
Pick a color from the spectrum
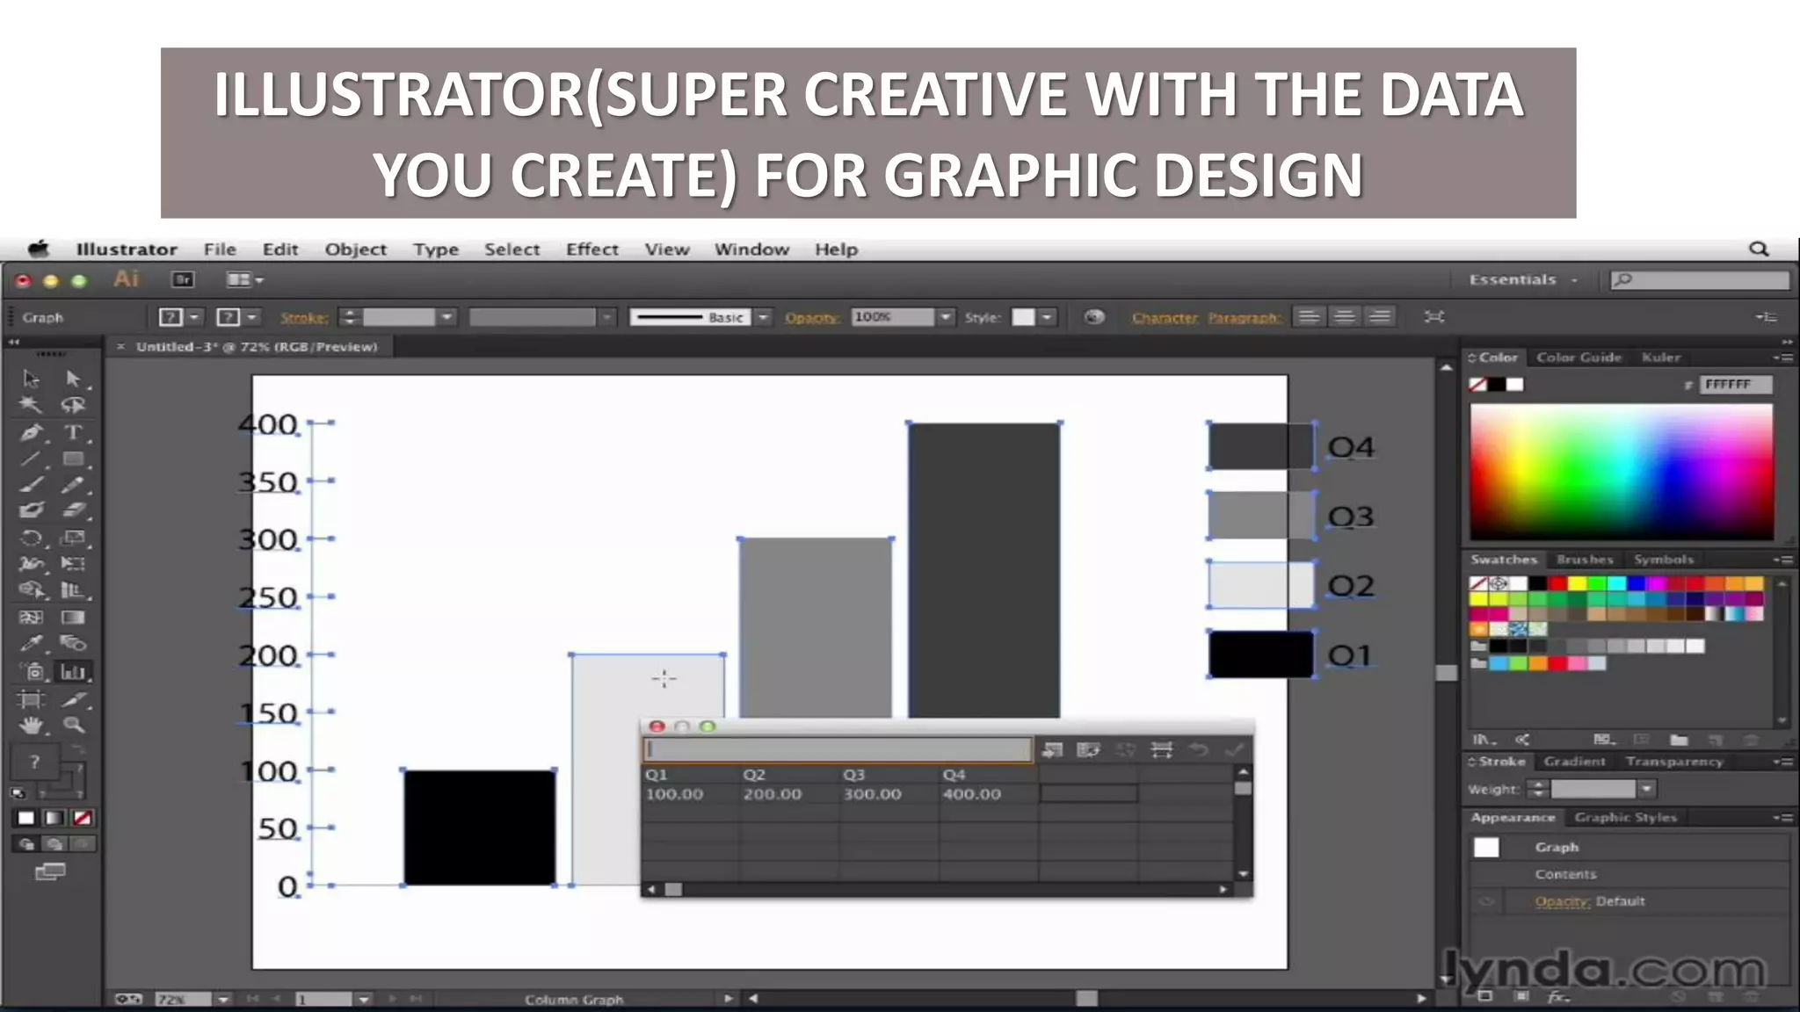coord(1622,472)
